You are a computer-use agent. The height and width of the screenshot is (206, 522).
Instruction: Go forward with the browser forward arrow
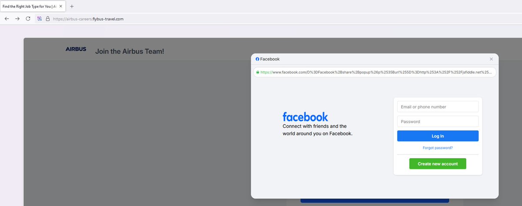coord(17,19)
